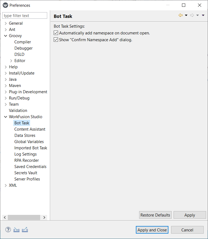Select the Groovy label in tree

(x=15, y=36)
